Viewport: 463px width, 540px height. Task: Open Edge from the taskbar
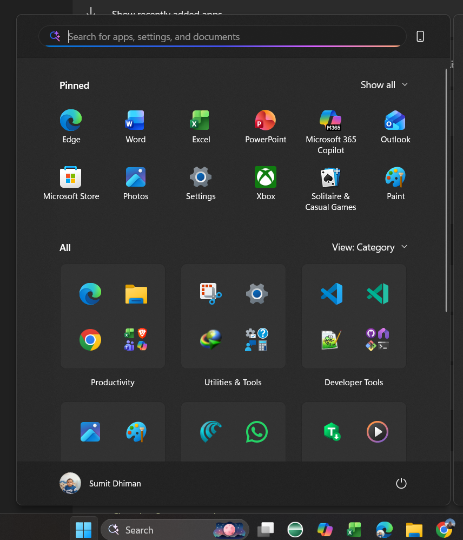385,530
